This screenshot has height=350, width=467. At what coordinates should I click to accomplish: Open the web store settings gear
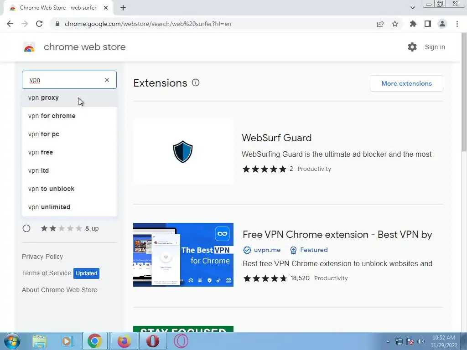[x=412, y=47]
